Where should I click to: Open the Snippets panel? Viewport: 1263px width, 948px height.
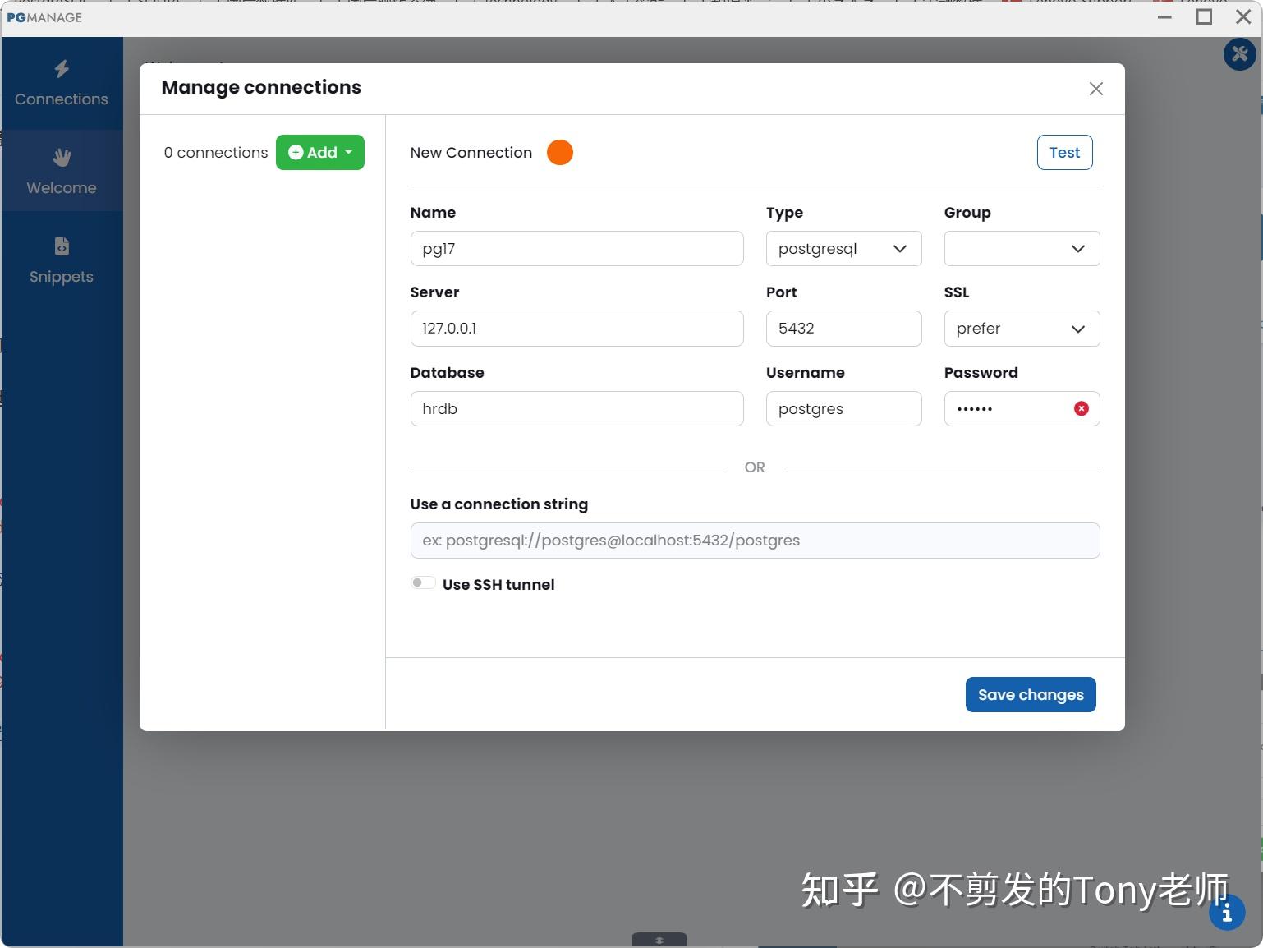pos(62,259)
